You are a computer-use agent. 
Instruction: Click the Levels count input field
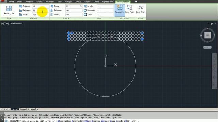click(x=105, y=6)
